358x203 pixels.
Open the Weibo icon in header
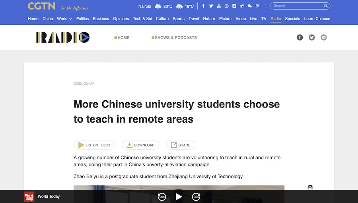click(242, 6)
